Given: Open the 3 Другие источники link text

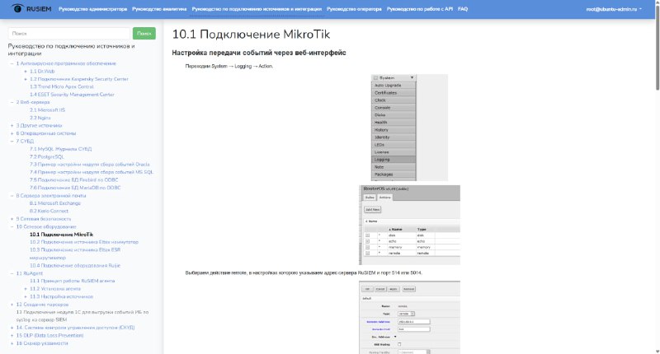Looking at the screenshot, I should (x=39, y=126).
